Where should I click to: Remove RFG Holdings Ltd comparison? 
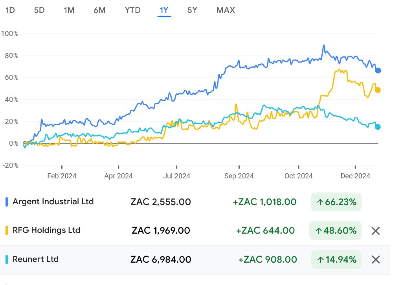tap(376, 231)
